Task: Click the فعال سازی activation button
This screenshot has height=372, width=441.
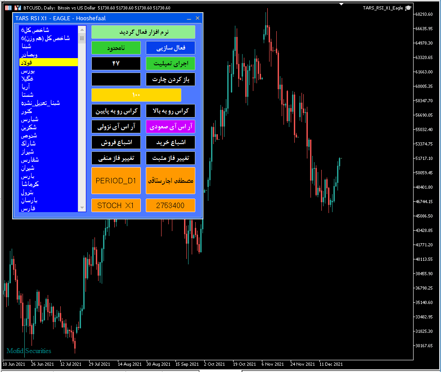Action: [x=171, y=48]
